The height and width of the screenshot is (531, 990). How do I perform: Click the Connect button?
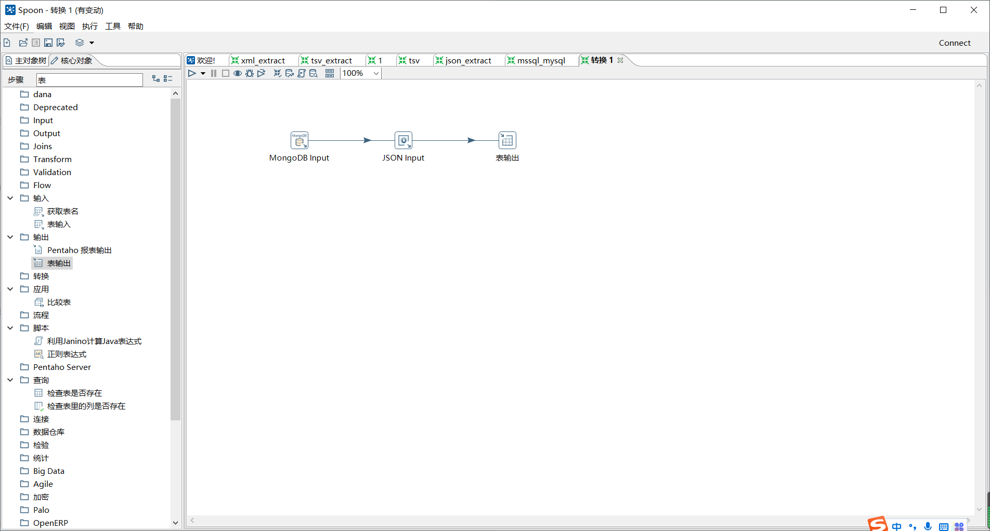pyautogui.click(x=955, y=43)
